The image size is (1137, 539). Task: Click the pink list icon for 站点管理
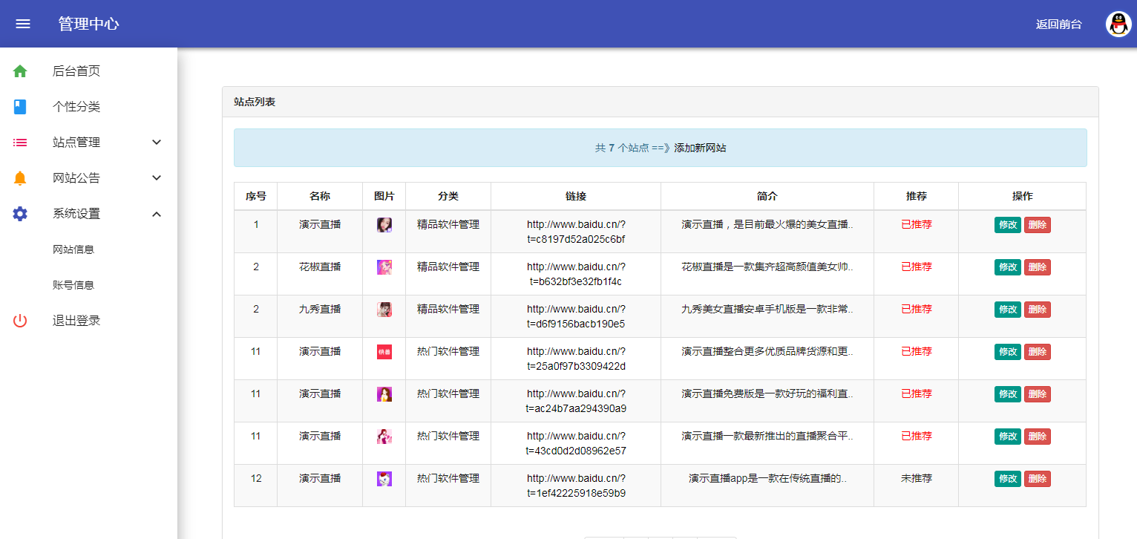pyautogui.click(x=20, y=143)
